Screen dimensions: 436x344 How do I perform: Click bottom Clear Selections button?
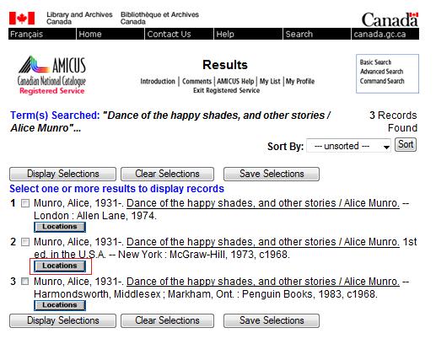click(x=167, y=320)
